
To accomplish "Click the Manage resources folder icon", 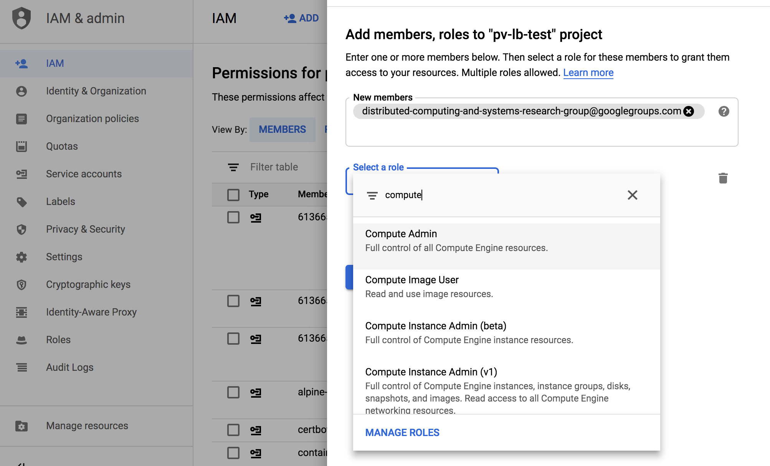I will 21,426.
